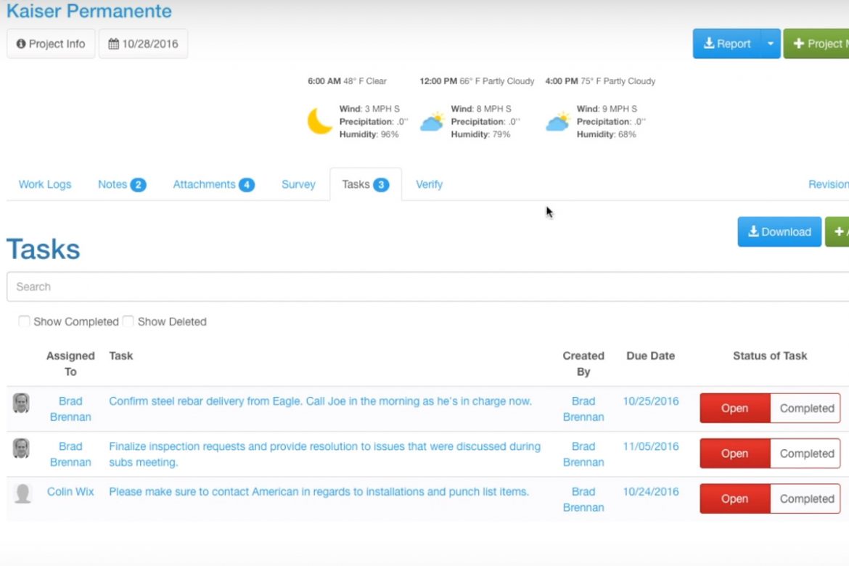This screenshot has width=849, height=566.
Task: Click the partly cloudy icon for 12:00 PM
Action: pos(432,122)
